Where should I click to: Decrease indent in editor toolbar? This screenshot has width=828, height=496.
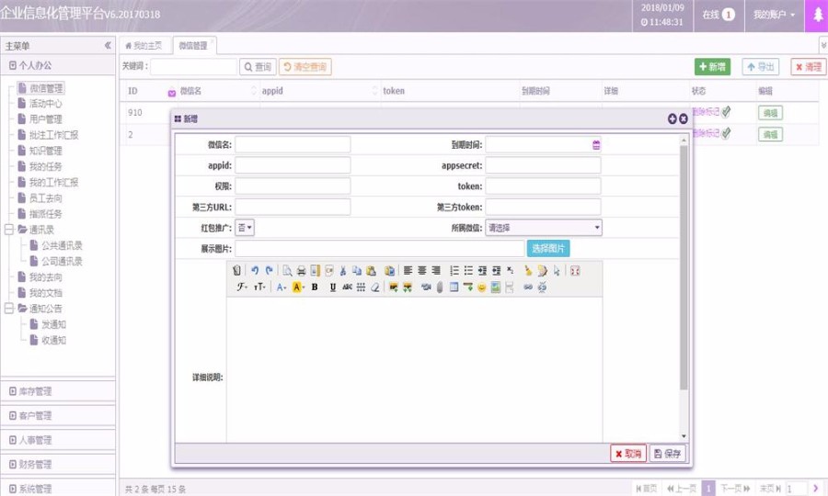coord(497,271)
